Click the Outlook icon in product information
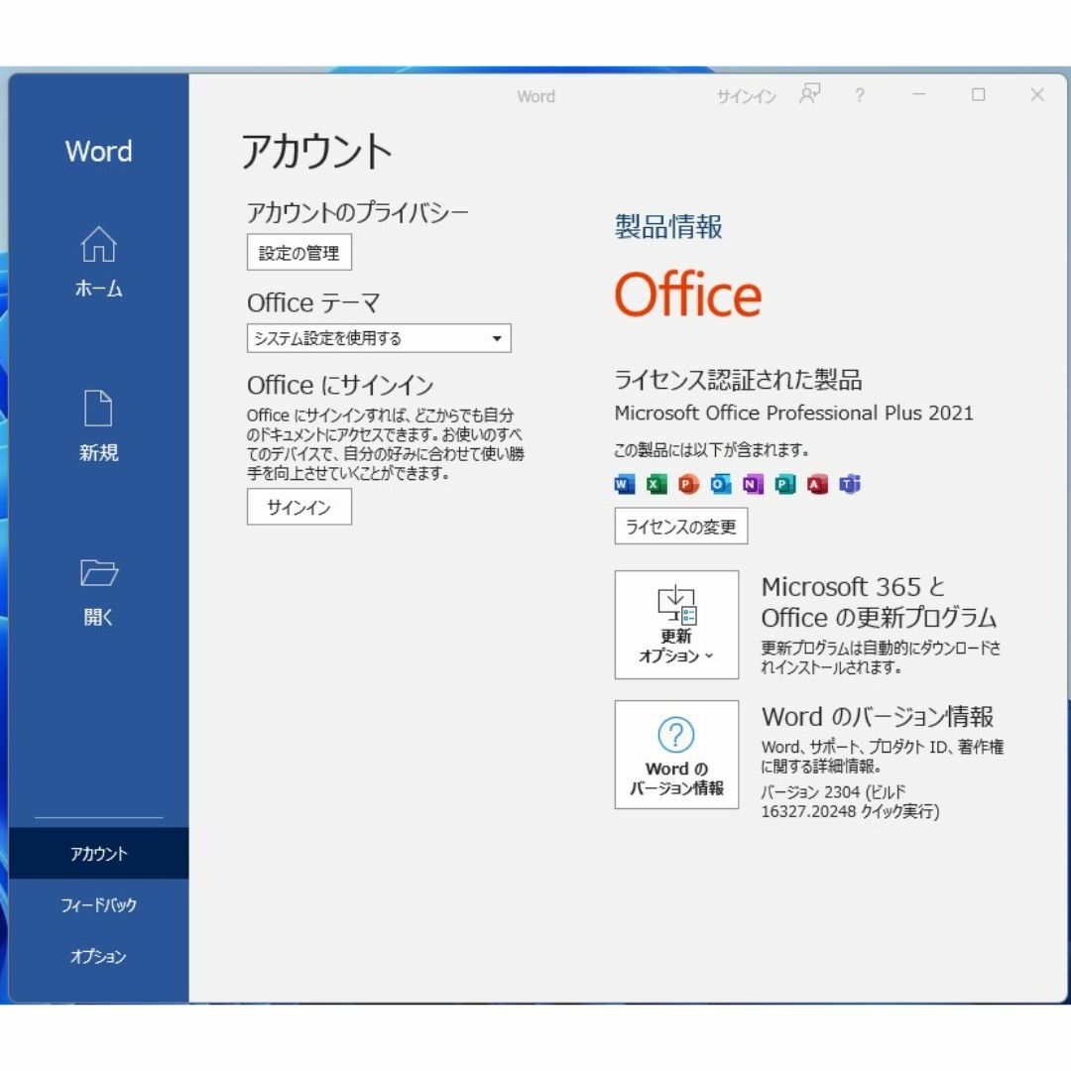Screen dimensions: 1071x1071 pos(720,484)
